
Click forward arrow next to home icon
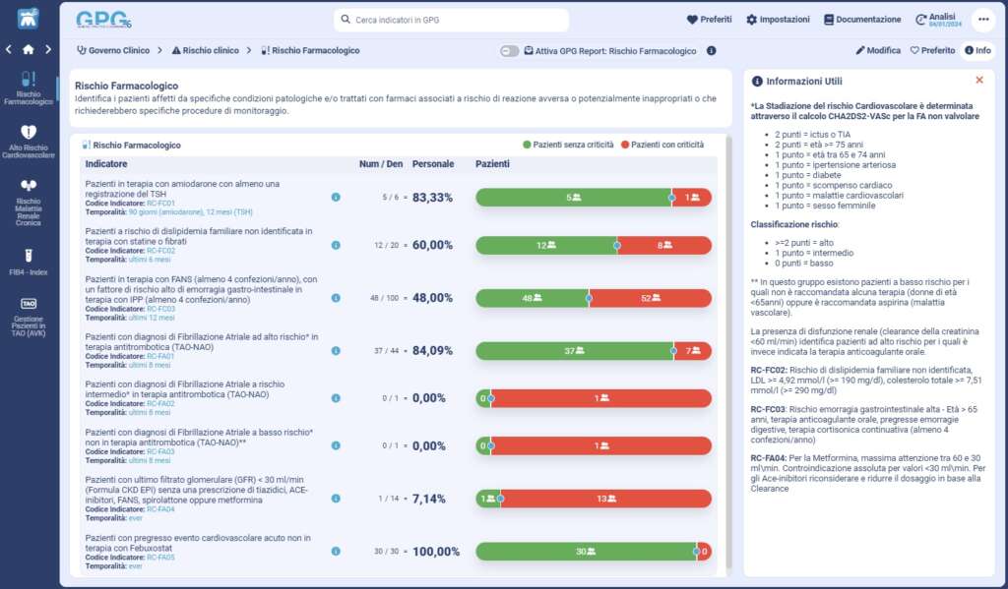pos(48,49)
